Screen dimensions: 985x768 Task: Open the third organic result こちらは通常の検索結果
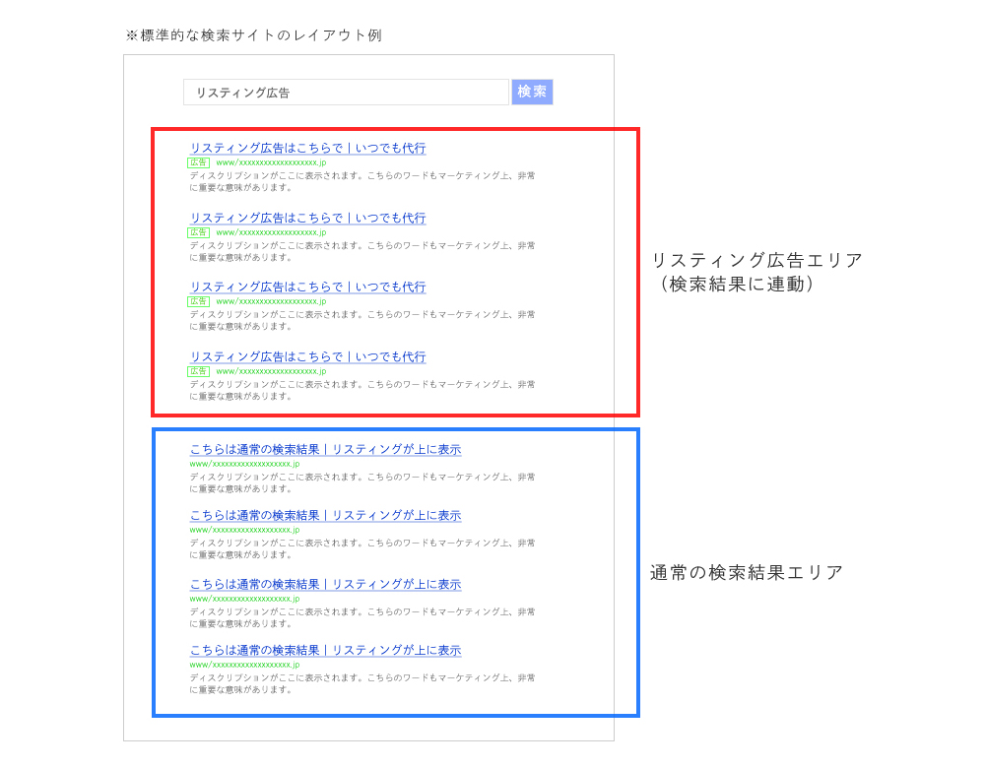pyautogui.click(x=325, y=585)
